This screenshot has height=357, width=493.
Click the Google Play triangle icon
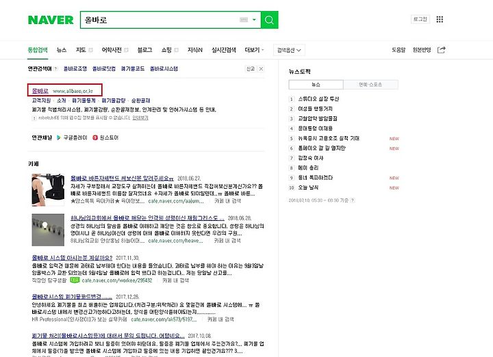point(58,137)
